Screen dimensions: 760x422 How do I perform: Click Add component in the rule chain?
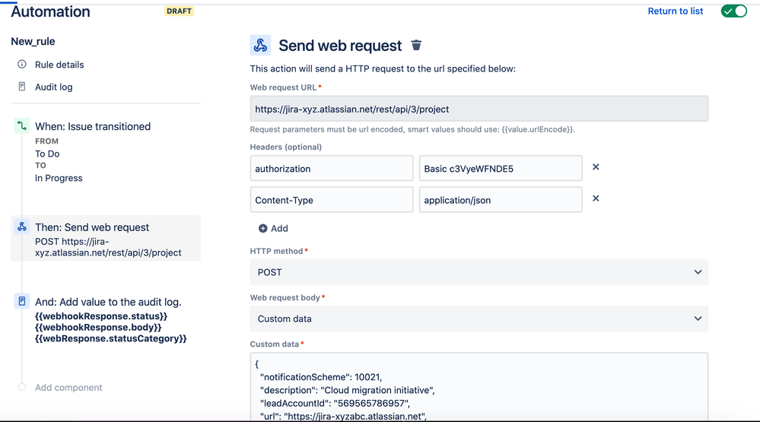pos(68,388)
